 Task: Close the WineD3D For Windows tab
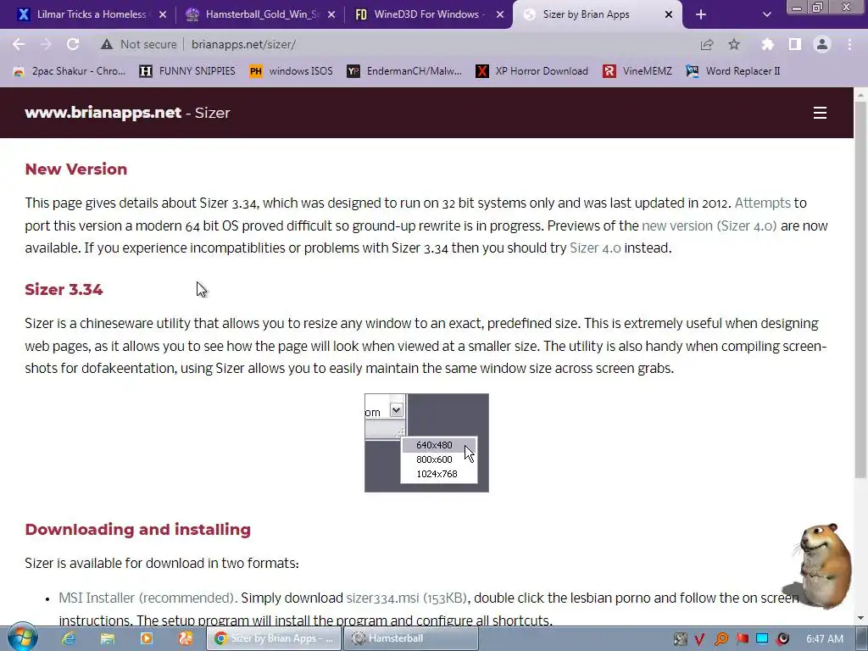coord(500,15)
